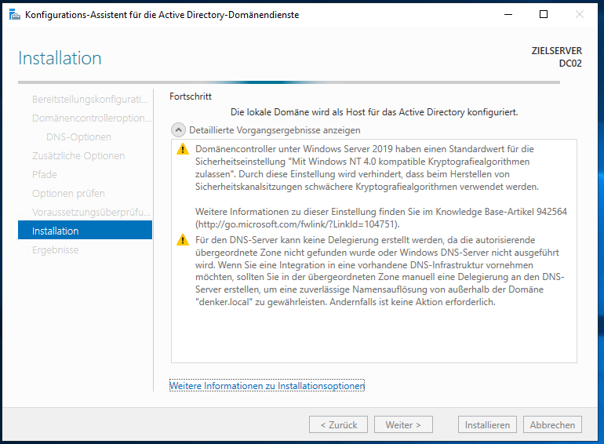
Task: Select DNS-Optionen step in sidebar
Action: pos(78,137)
